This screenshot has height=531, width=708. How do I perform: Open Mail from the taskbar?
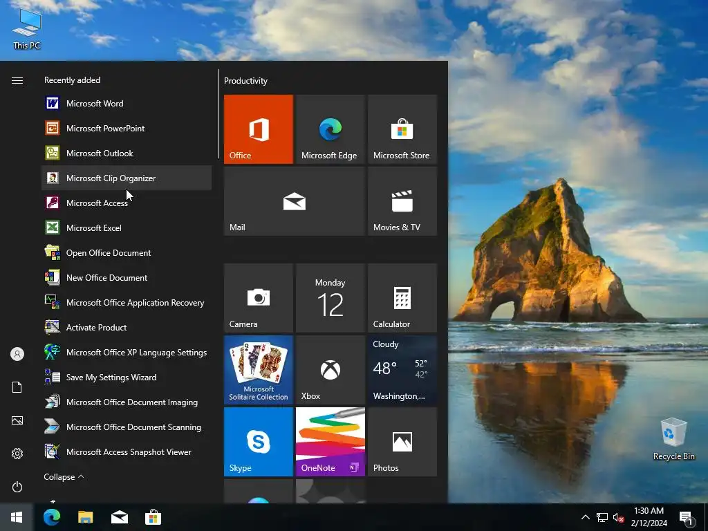[119, 517]
